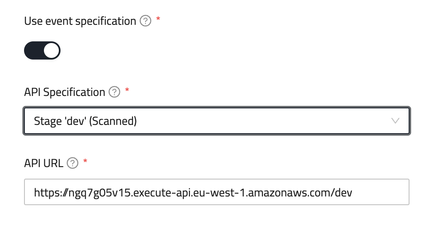Viewport: 436px width, 225px height.
Task: Click the red asterisk next to API URL
Action: [85, 163]
